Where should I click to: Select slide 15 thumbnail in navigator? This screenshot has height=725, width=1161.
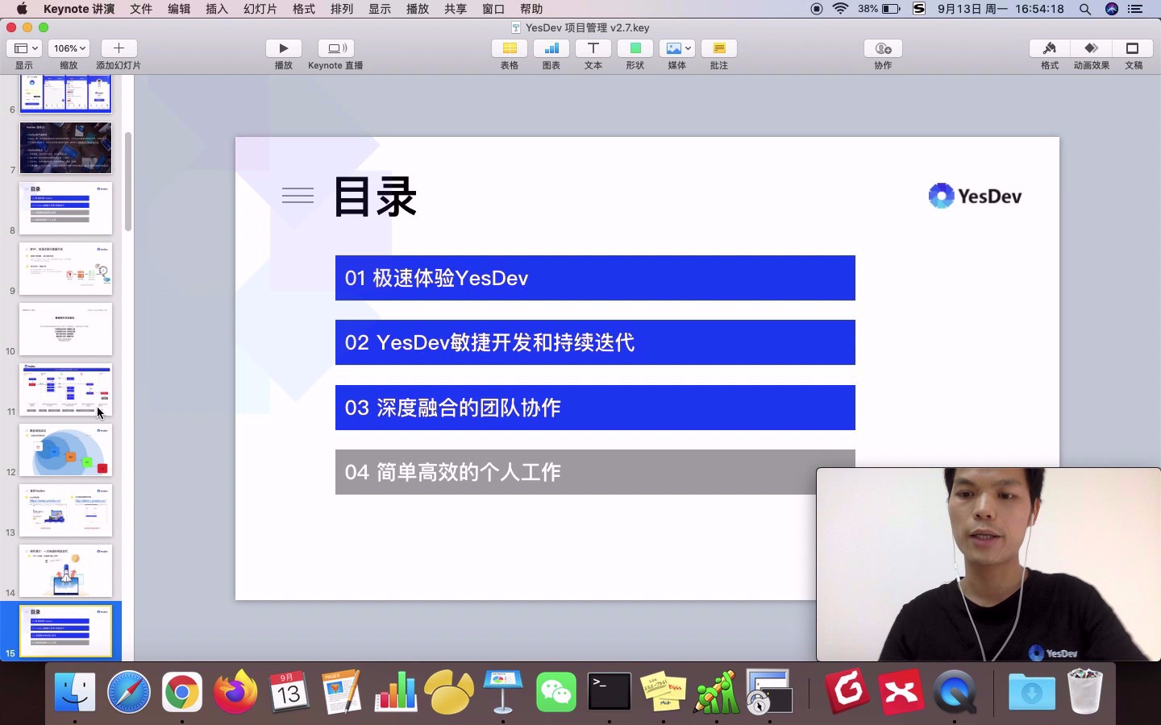click(66, 631)
